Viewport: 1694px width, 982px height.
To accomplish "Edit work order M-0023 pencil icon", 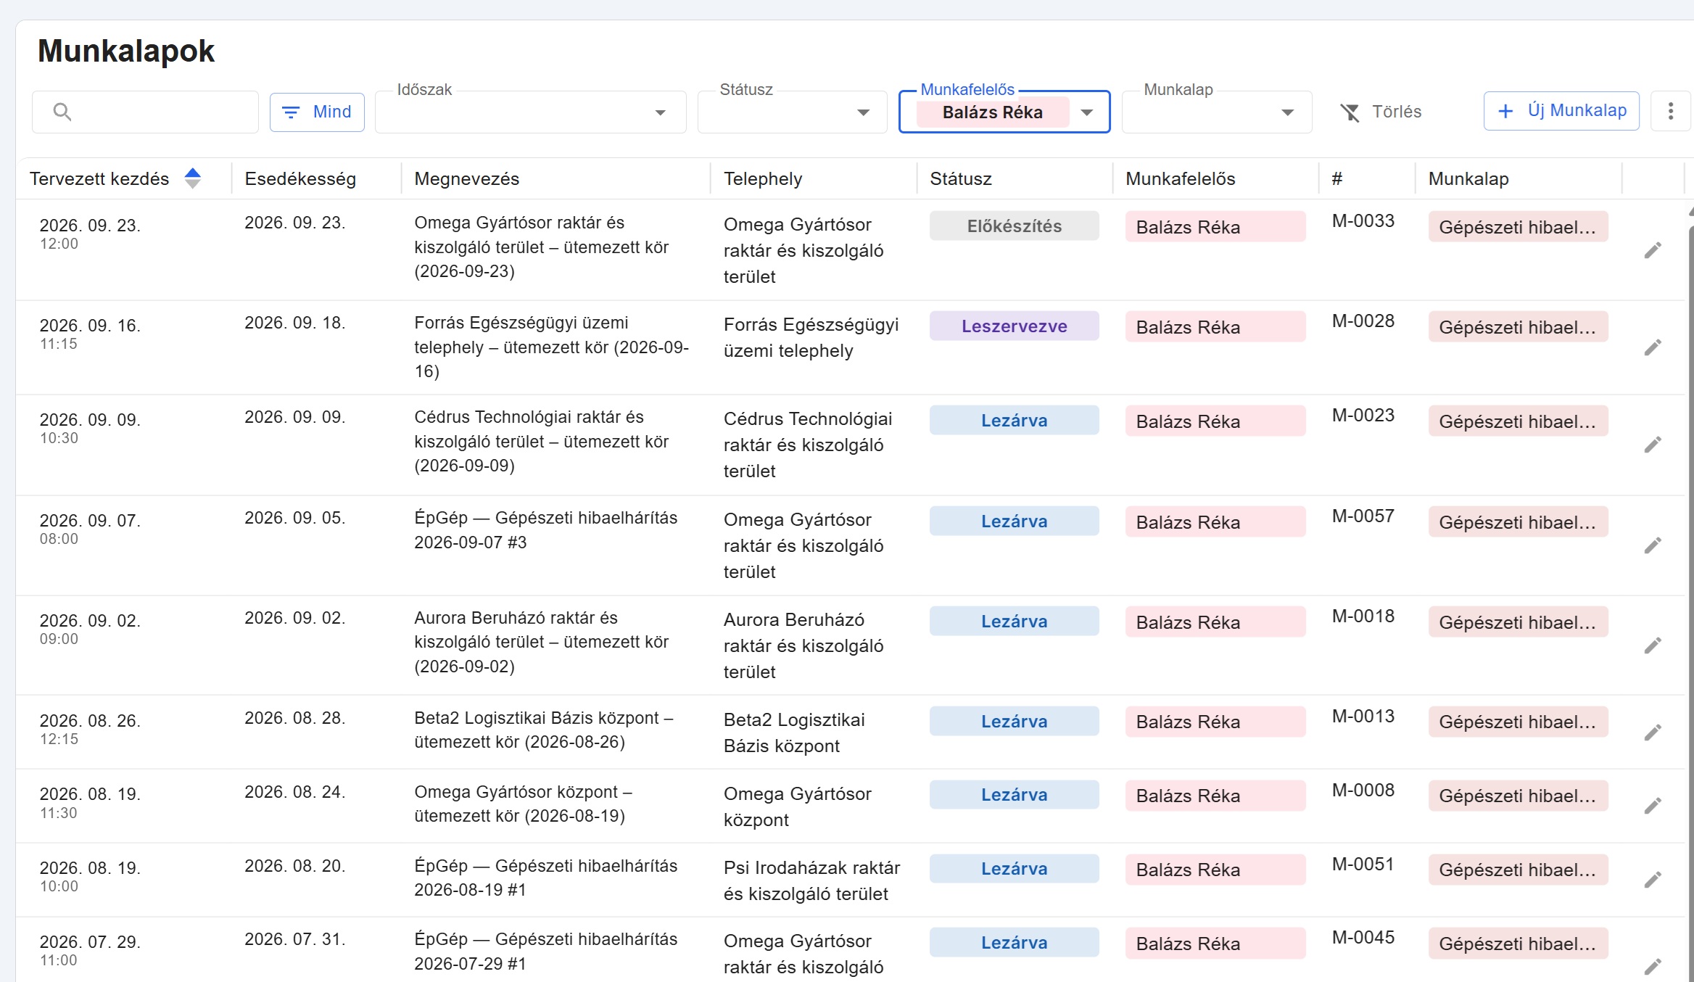I will (1653, 445).
